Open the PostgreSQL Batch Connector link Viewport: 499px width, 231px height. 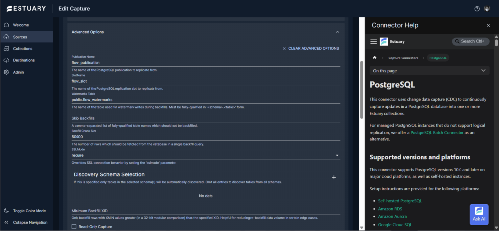pos(437,133)
